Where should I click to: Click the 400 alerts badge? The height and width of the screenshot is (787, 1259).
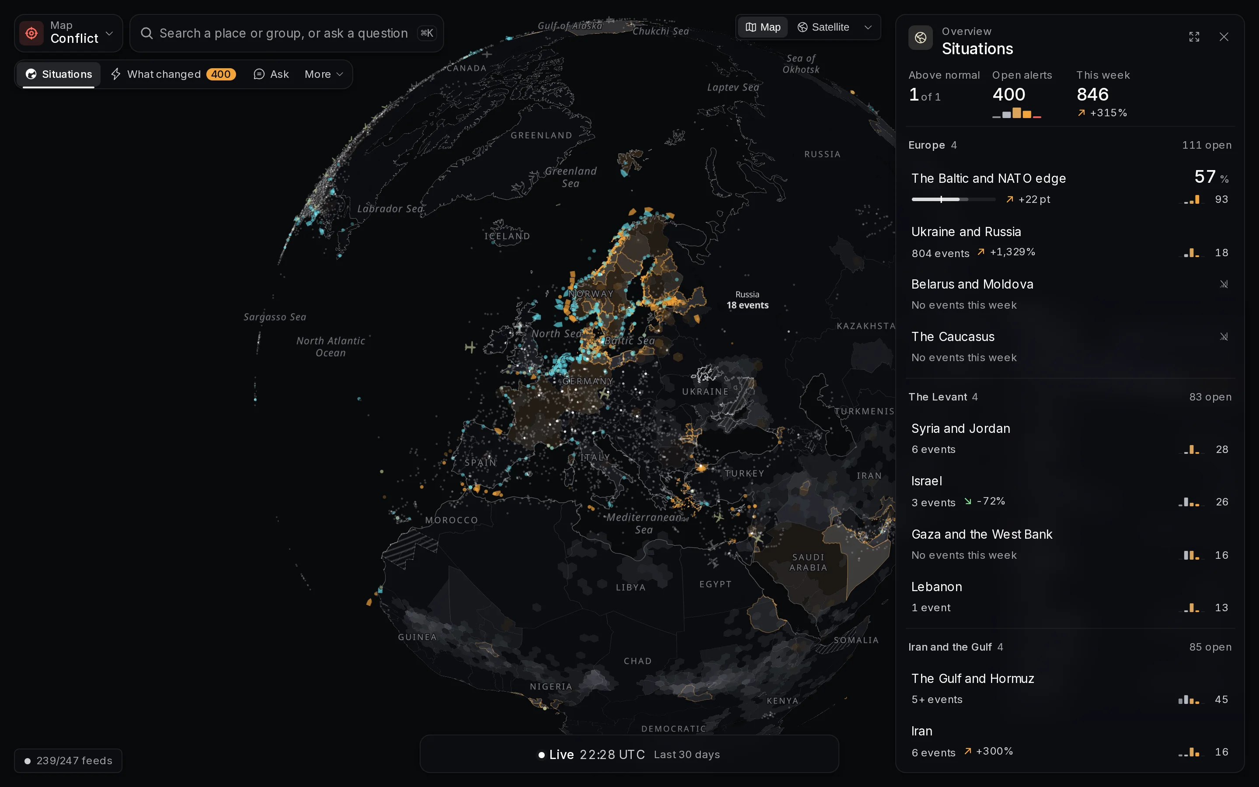[x=221, y=74]
